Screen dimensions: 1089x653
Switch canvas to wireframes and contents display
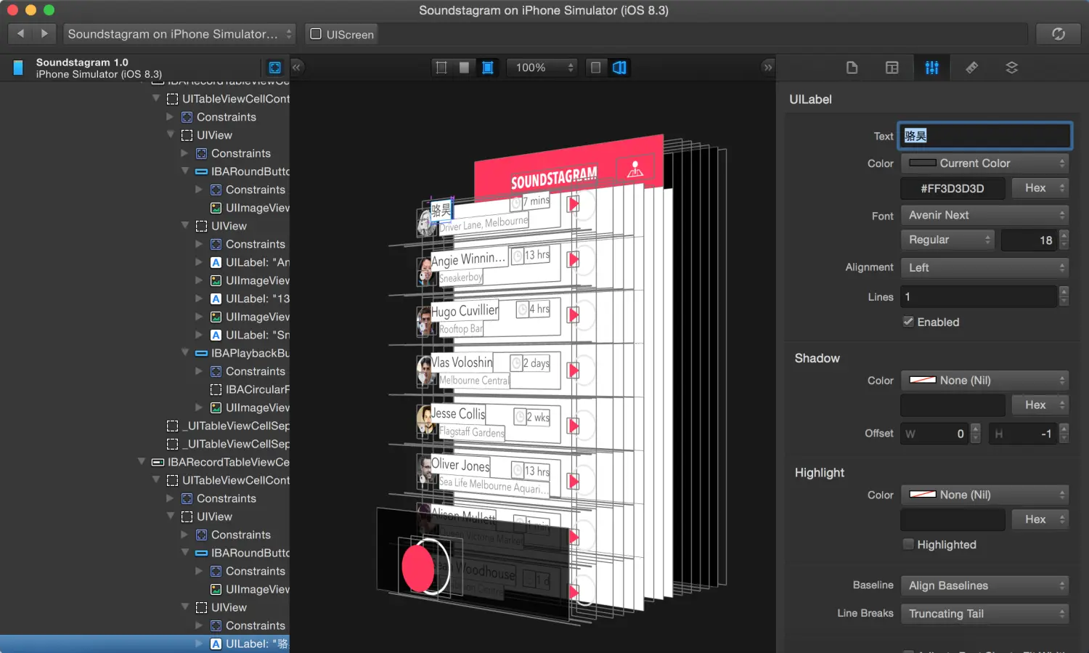[488, 68]
